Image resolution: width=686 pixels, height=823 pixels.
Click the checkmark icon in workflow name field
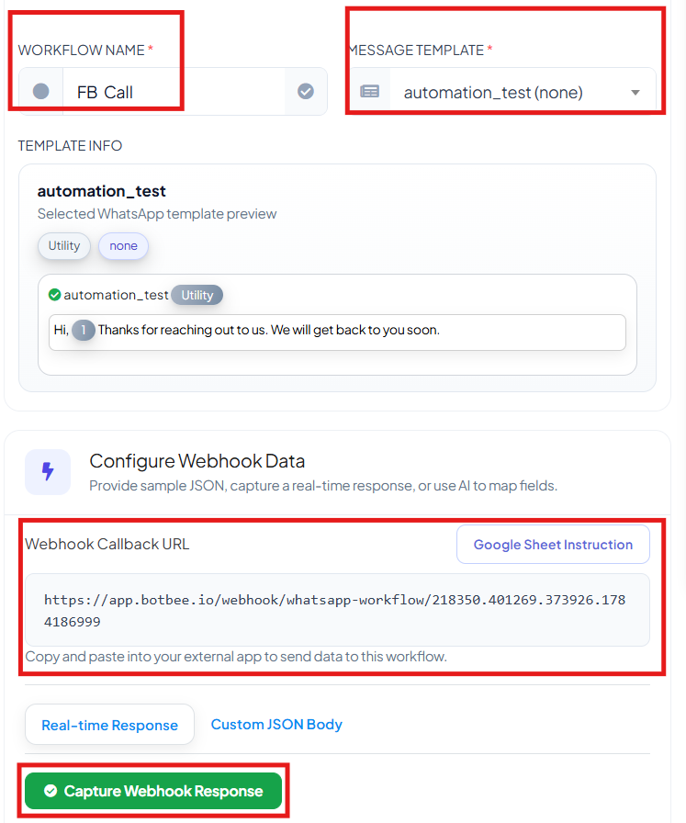point(306,91)
